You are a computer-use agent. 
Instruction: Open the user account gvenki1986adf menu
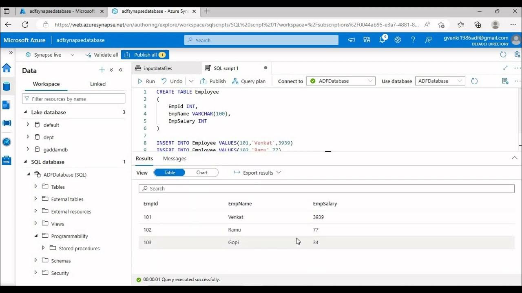pos(482,40)
